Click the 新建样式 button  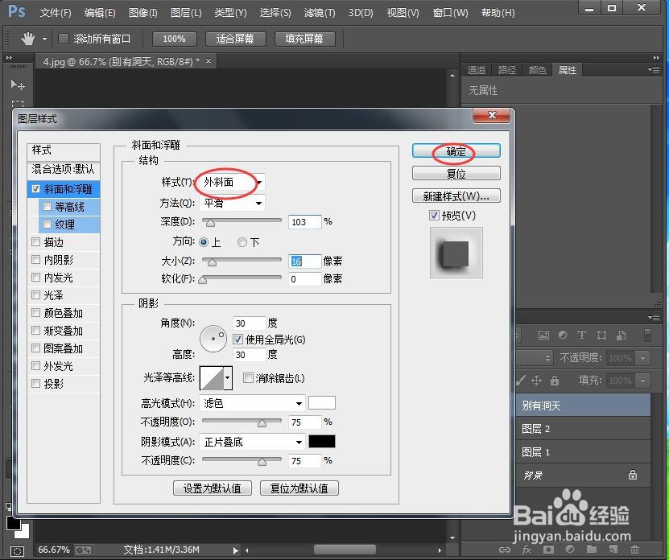coord(456,196)
